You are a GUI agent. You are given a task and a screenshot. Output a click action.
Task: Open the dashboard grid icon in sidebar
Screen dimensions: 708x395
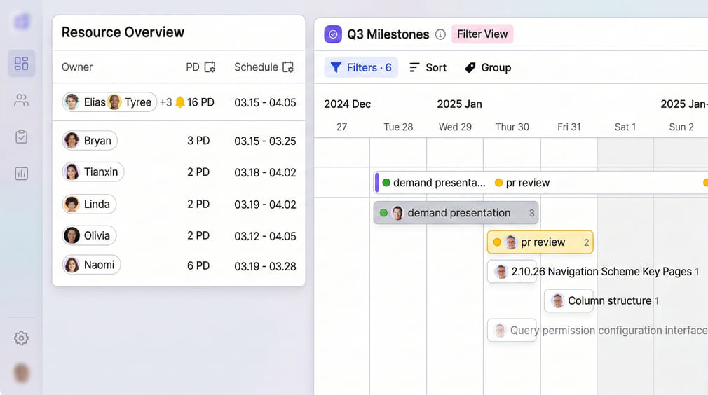point(21,64)
